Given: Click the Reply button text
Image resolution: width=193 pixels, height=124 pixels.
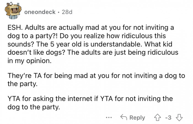Looking at the screenshot, I should point(137,117).
